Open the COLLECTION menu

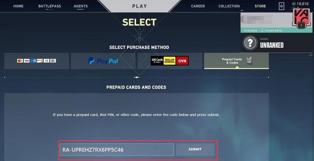click(x=229, y=6)
